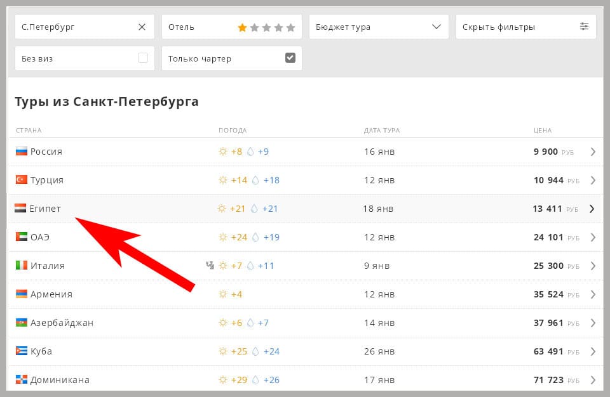The width and height of the screenshot is (610, 397).
Task: Click the Russia flag icon
Action: (x=22, y=151)
